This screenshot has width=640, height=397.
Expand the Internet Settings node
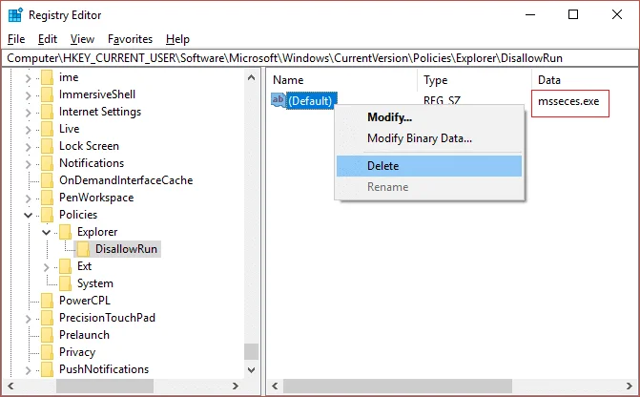pyautogui.click(x=28, y=113)
